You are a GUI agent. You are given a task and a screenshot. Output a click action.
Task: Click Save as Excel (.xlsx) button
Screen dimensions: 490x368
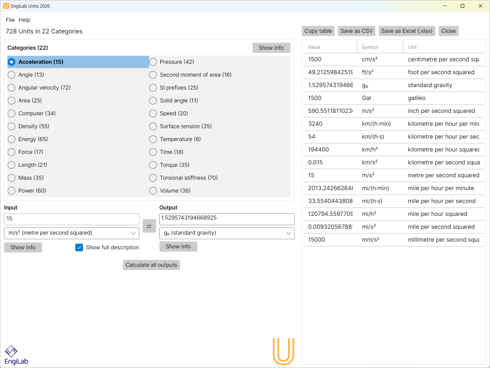[x=407, y=31]
